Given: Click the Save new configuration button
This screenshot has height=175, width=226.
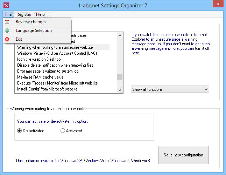Looking at the screenshot, I should point(183,155).
